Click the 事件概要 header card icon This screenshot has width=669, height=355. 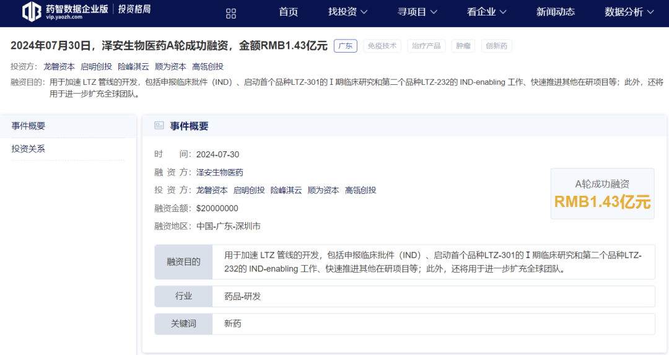click(x=159, y=126)
